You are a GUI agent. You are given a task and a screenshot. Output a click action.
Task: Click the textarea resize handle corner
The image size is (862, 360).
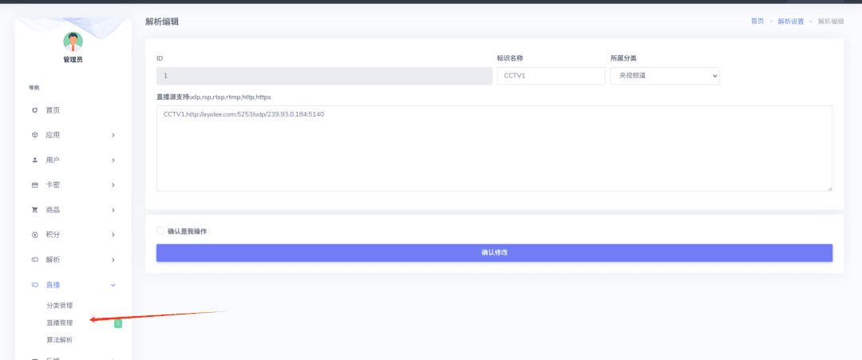coord(829,188)
